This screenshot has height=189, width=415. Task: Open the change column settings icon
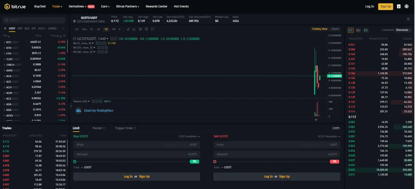[64, 36]
